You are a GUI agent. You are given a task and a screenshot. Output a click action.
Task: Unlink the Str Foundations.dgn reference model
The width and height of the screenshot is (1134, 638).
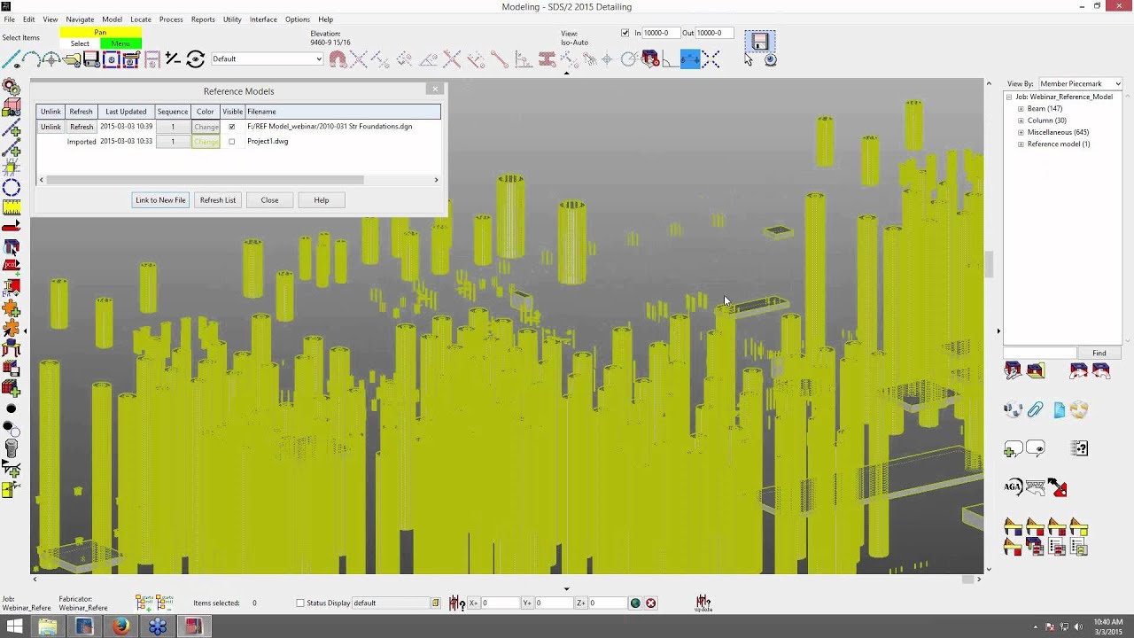[x=50, y=127]
